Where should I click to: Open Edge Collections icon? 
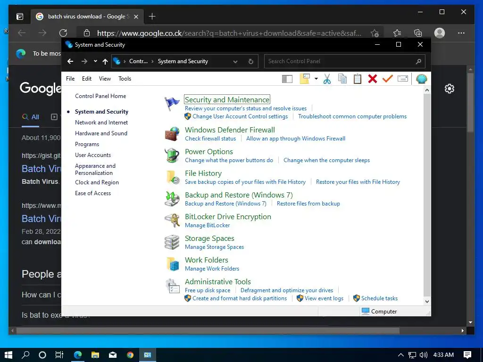pyautogui.click(x=418, y=33)
